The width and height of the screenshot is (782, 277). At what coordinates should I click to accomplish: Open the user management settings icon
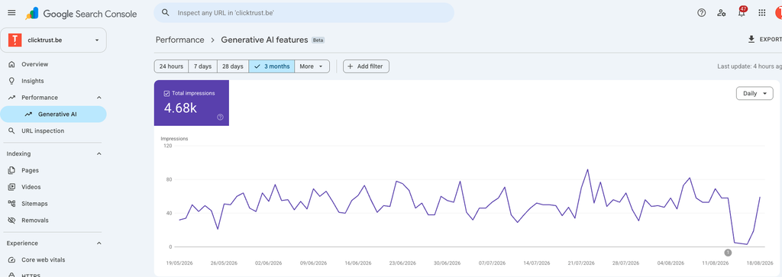click(x=721, y=13)
